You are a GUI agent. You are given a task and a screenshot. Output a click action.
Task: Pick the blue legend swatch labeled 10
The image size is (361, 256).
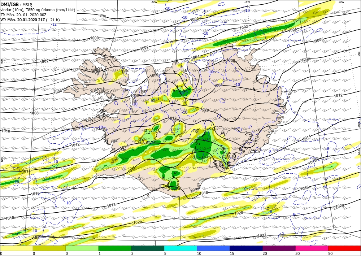pyautogui.click(x=213, y=248)
